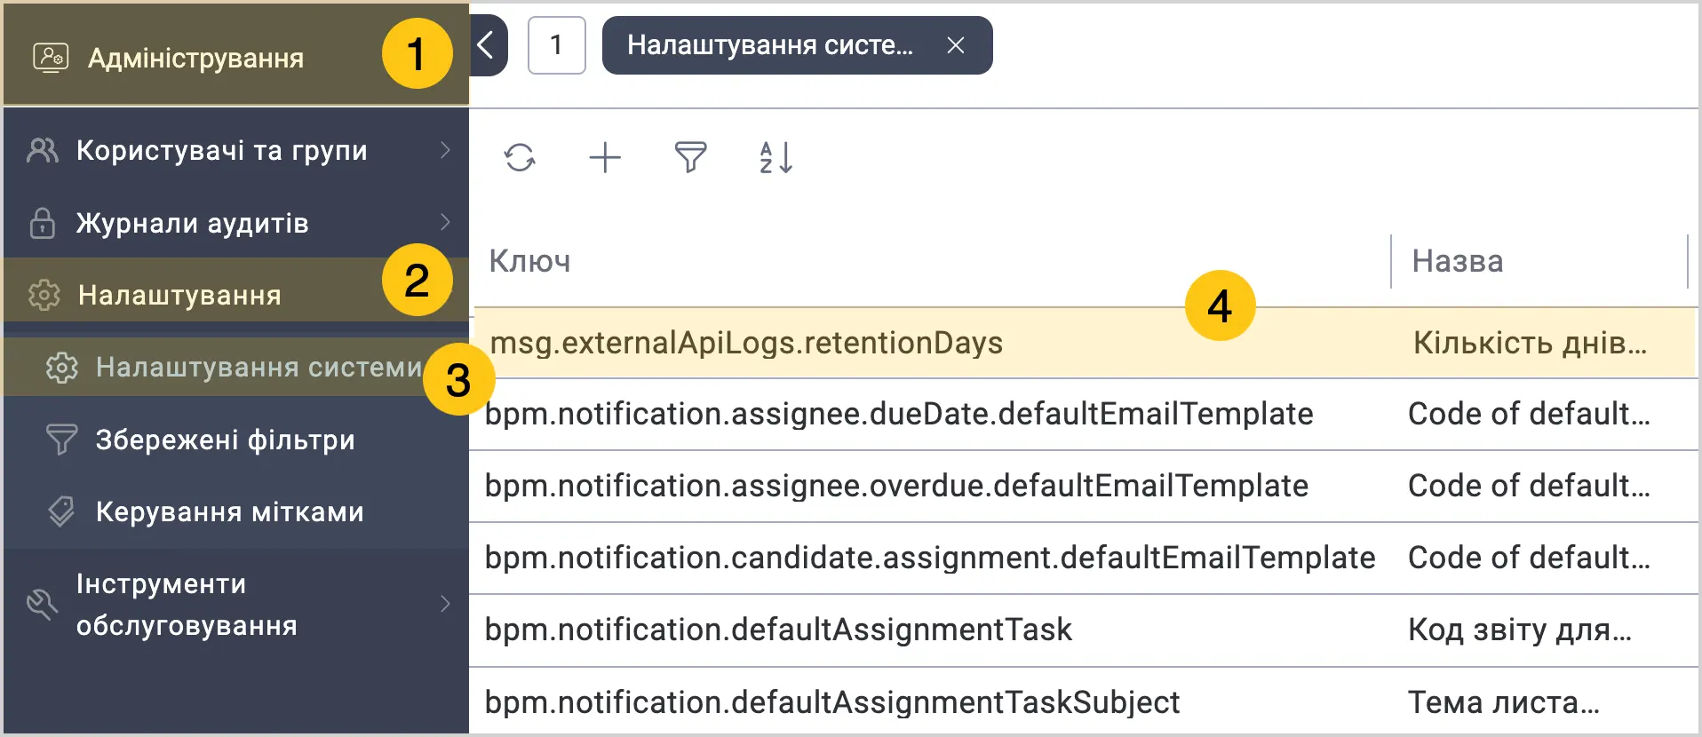The width and height of the screenshot is (1702, 737).
Task: Select the msg.externalApiLogs.retentionDays row
Action: click(746, 343)
